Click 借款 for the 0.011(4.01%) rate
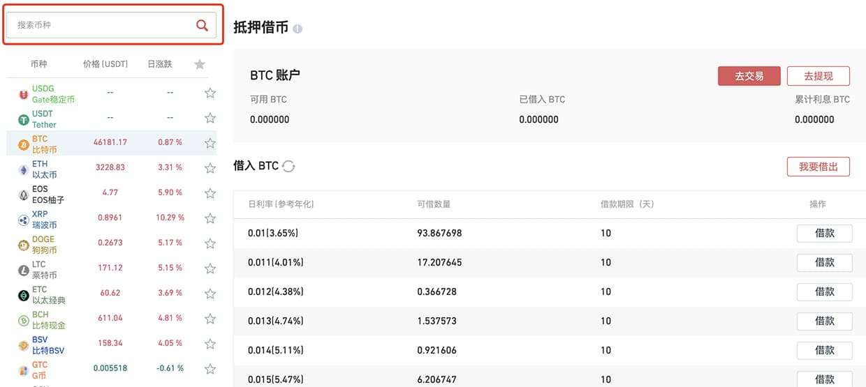866x387 pixels. [x=824, y=262]
